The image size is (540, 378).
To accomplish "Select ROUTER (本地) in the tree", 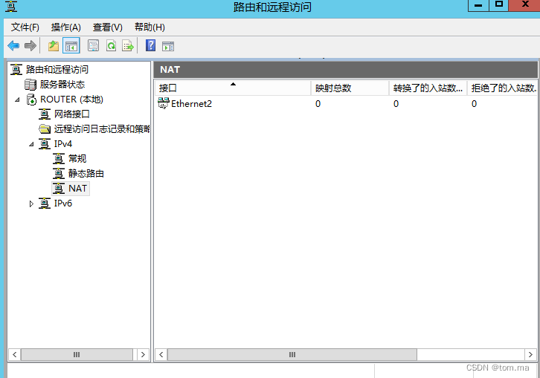I will pos(71,99).
